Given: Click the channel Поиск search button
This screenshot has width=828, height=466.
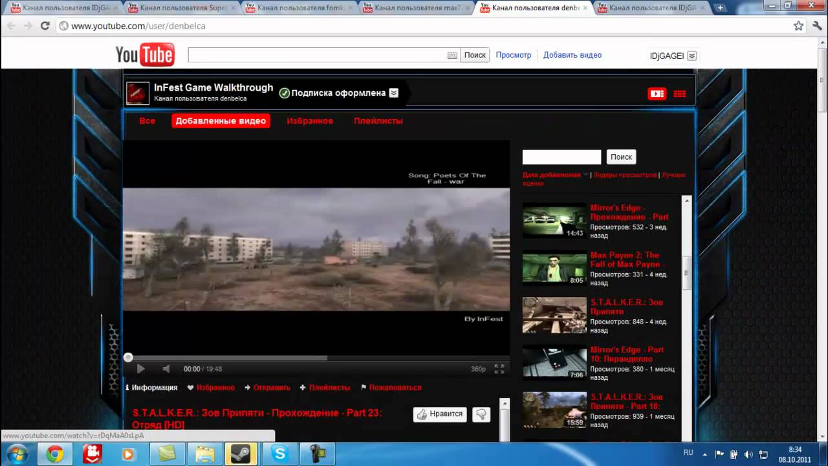Looking at the screenshot, I should tap(621, 157).
